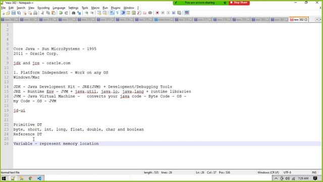323x182 pixels.
Task: Click Normal text file language in status bar
Action: click(10, 172)
